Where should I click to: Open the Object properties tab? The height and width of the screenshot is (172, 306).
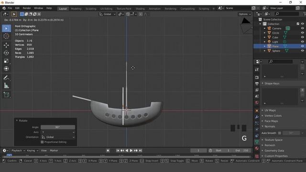pos(257,110)
